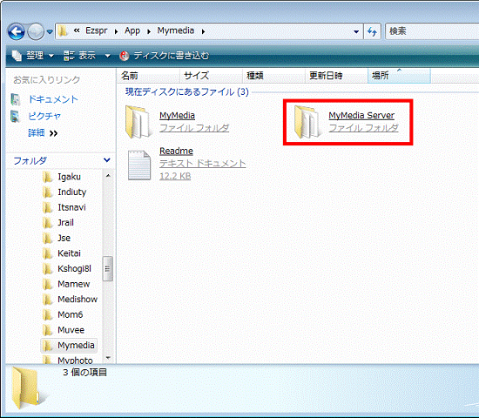479x418 pixels.
Task: Click Readme's 12.2 KB size text
Action: 175,176
